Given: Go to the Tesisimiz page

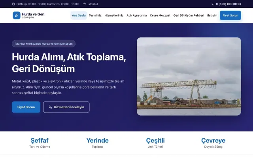Looking at the screenshot, I should coord(95,15).
